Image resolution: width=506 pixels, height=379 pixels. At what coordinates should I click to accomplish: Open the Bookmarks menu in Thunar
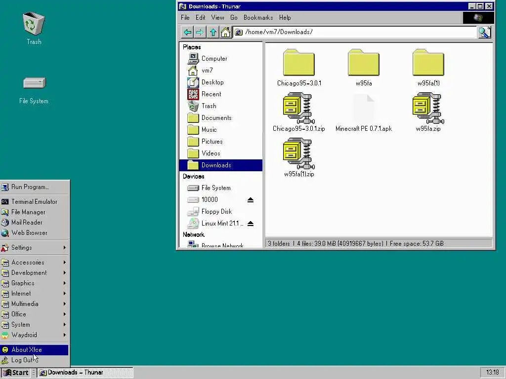tap(258, 18)
